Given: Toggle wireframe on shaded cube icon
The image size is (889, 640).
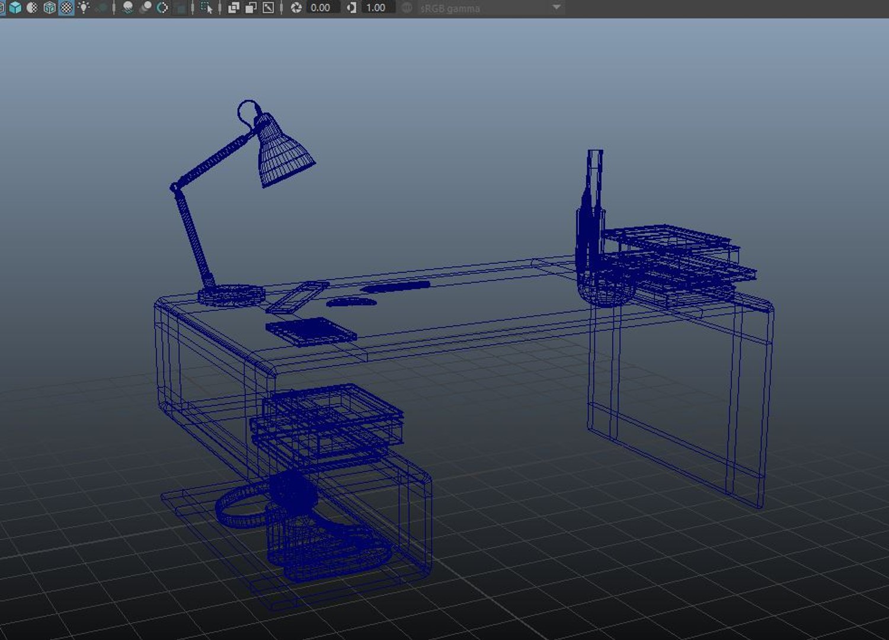Looking at the screenshot, I should pyautogui.click(x=50, y=8).
